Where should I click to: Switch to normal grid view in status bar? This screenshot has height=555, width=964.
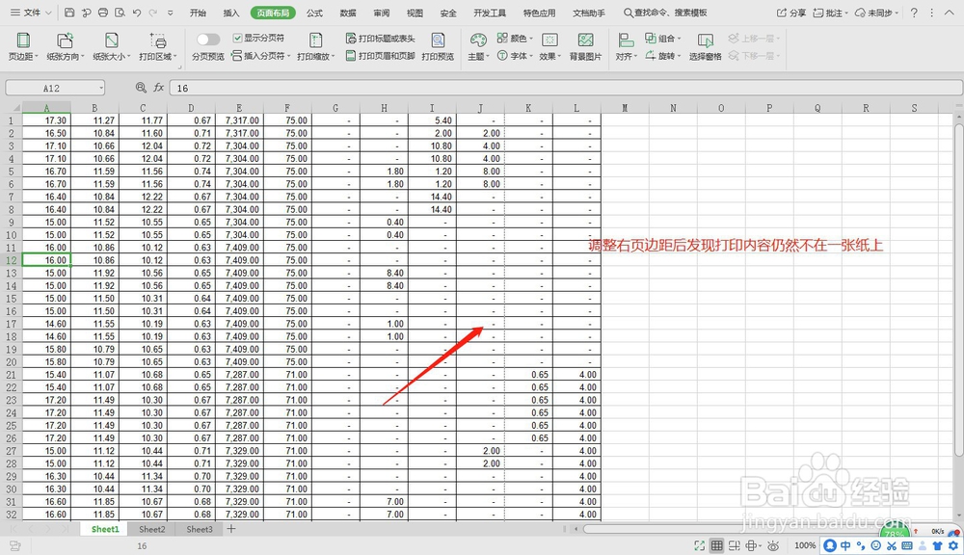716,545
